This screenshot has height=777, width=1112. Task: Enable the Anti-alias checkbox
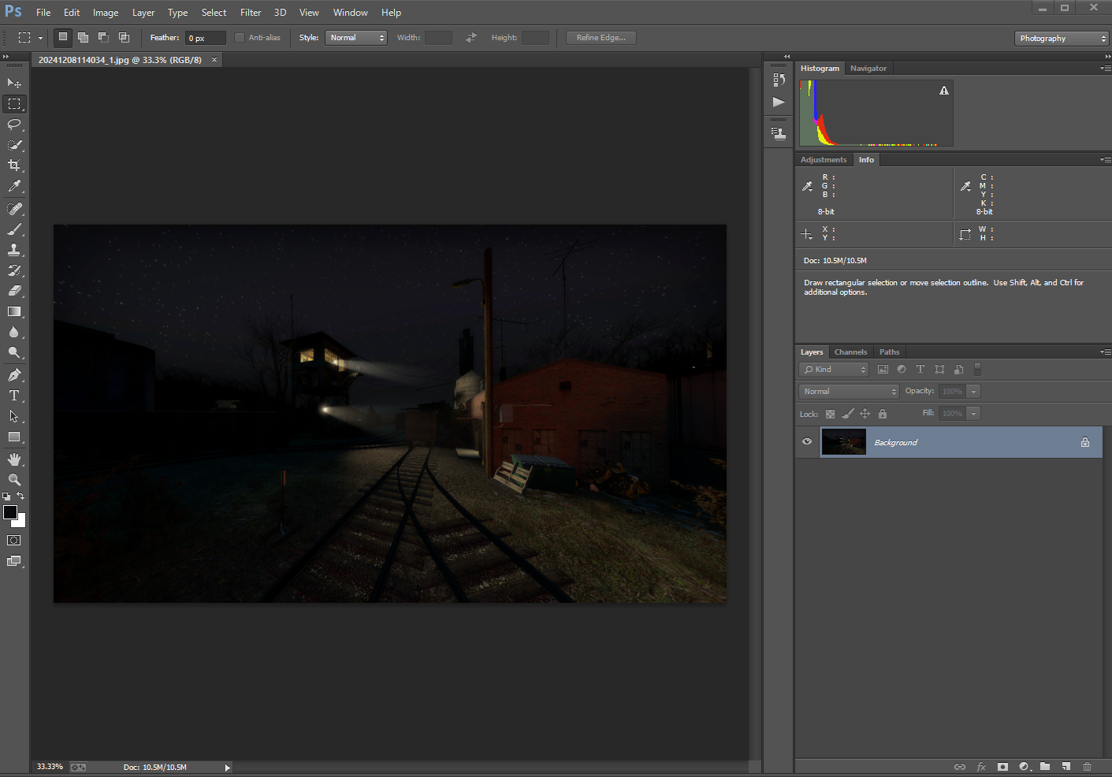[240, 38]
